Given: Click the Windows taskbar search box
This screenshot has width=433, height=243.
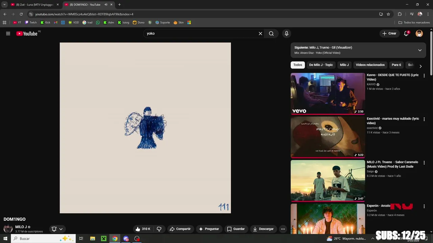Looking at the screenshot, I should pos(43,239).
